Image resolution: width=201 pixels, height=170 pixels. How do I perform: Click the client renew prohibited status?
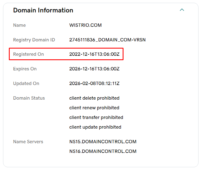(94, 108)
